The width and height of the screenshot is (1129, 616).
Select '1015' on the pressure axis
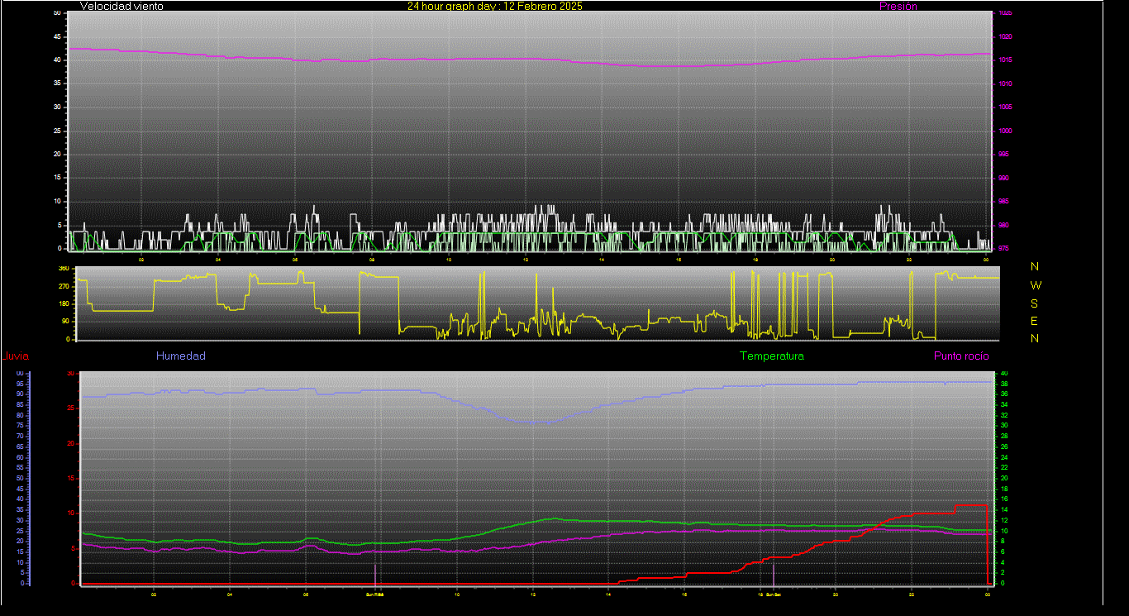tap(1004, 60)
